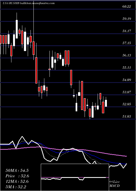Screen dimensions: 136x191
Task: Click the 50MA : 54.5 readout
Action: [x=17, y=171]
